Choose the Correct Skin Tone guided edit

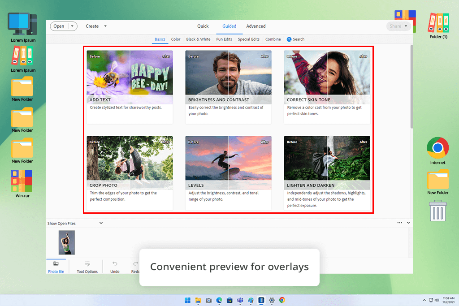click(x=327, y=87)
